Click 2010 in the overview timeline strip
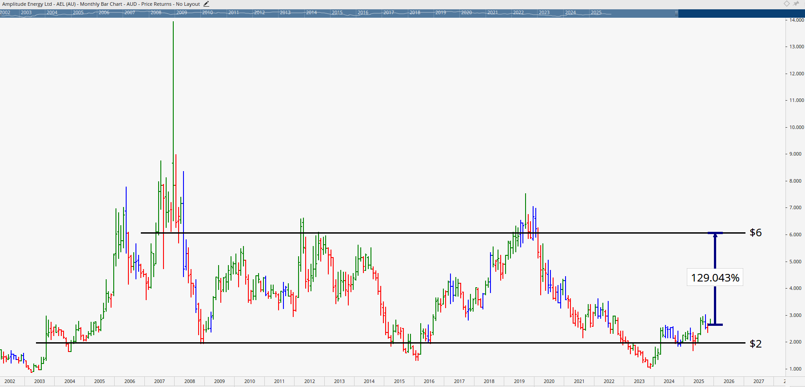This screenshot has height=387, width=805. pyautogui.click(x=207, y=13)
